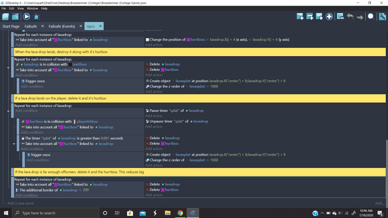Select condition 'hurtbox is in collision with playerhitbox'
Image resolution: width=388 pixels, height=218 pixels.
(x=60, y=121)
